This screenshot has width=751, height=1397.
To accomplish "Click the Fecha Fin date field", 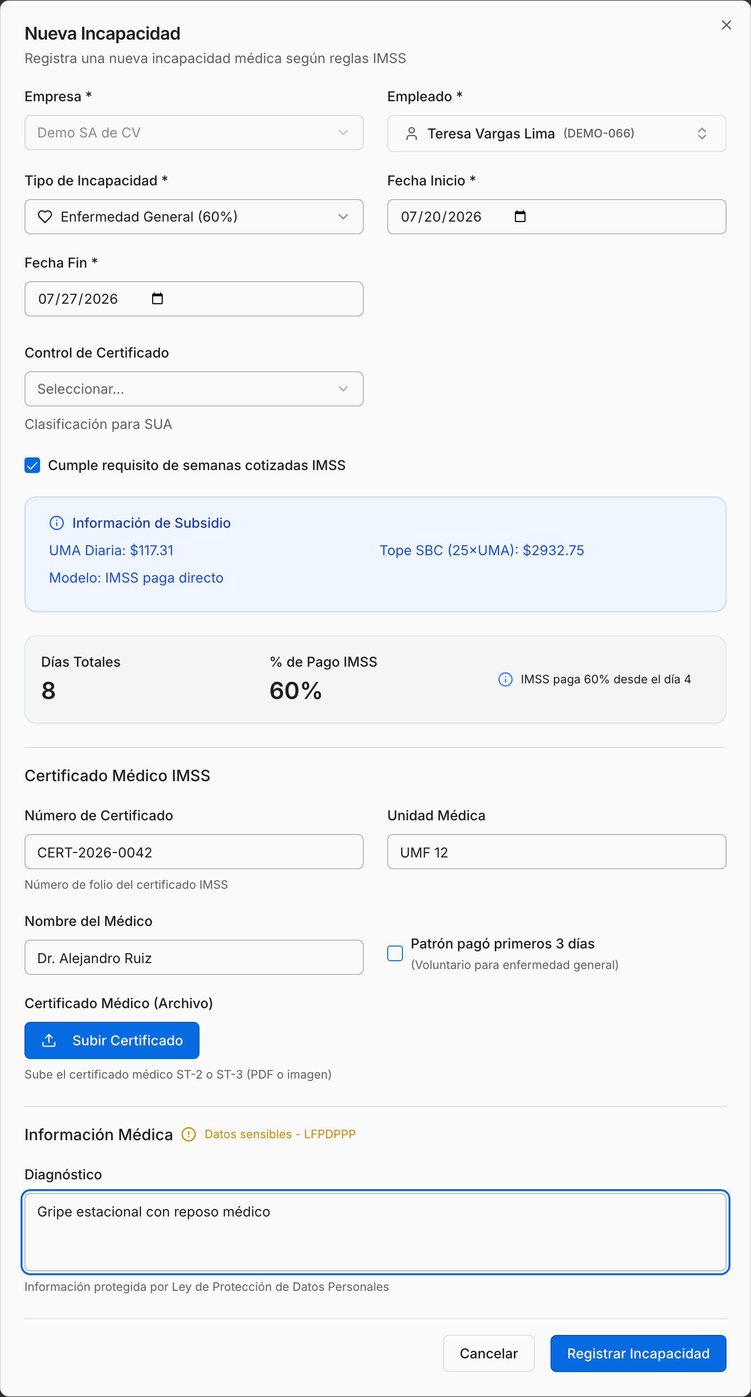I will 194,299.
